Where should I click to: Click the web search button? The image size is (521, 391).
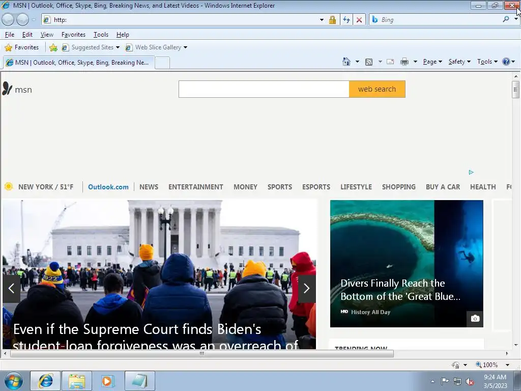pyautogui.click(x=377, y=89)
